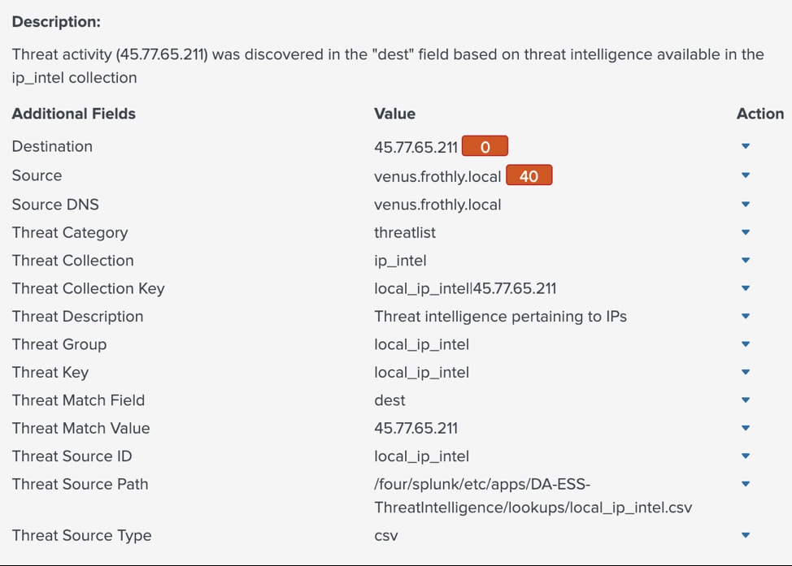Image resolution: width=792 pixels, height=566 pixels.
Task: Select the Destination value 45.77.65.211
Action: (x=416, y=147)
